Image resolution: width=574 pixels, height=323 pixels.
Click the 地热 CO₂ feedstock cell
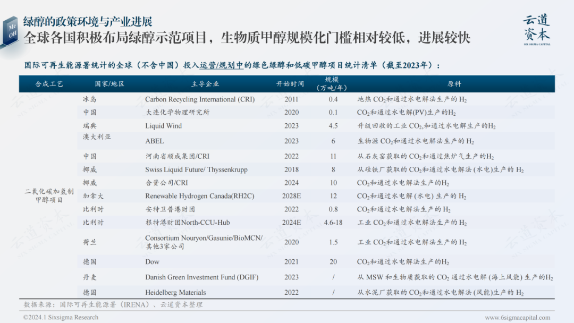412,99
